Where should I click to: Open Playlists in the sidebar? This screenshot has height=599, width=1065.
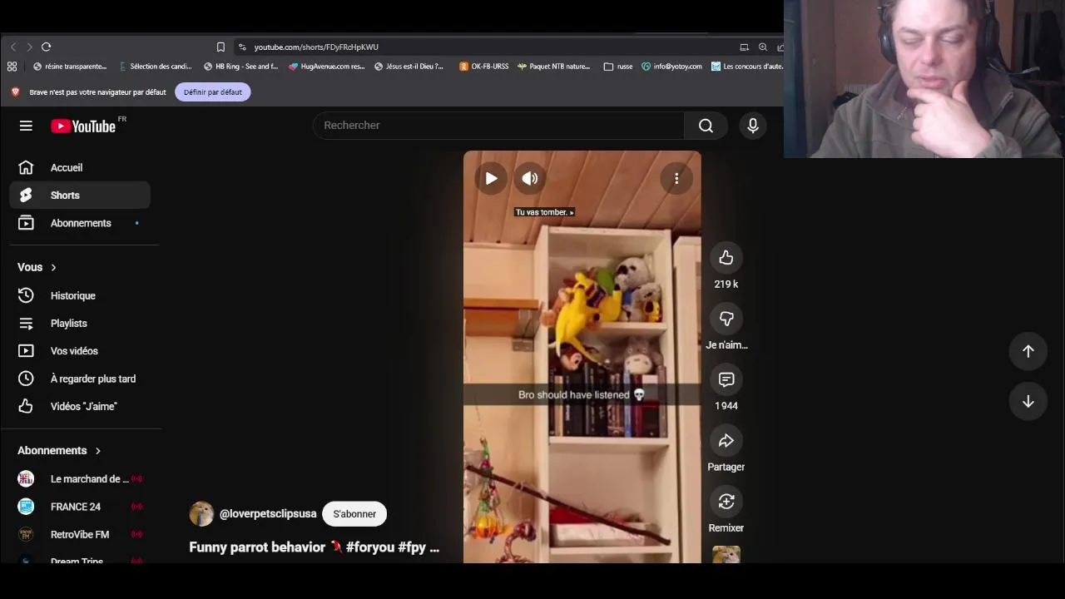pos(80,323)
